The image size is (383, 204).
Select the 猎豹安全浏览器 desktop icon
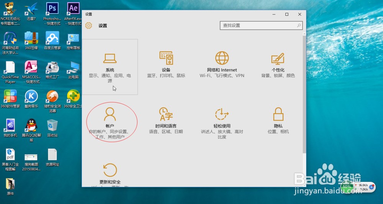(52, 101)
